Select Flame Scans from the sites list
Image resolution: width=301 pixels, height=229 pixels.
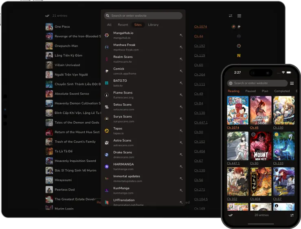pos(122,95)
